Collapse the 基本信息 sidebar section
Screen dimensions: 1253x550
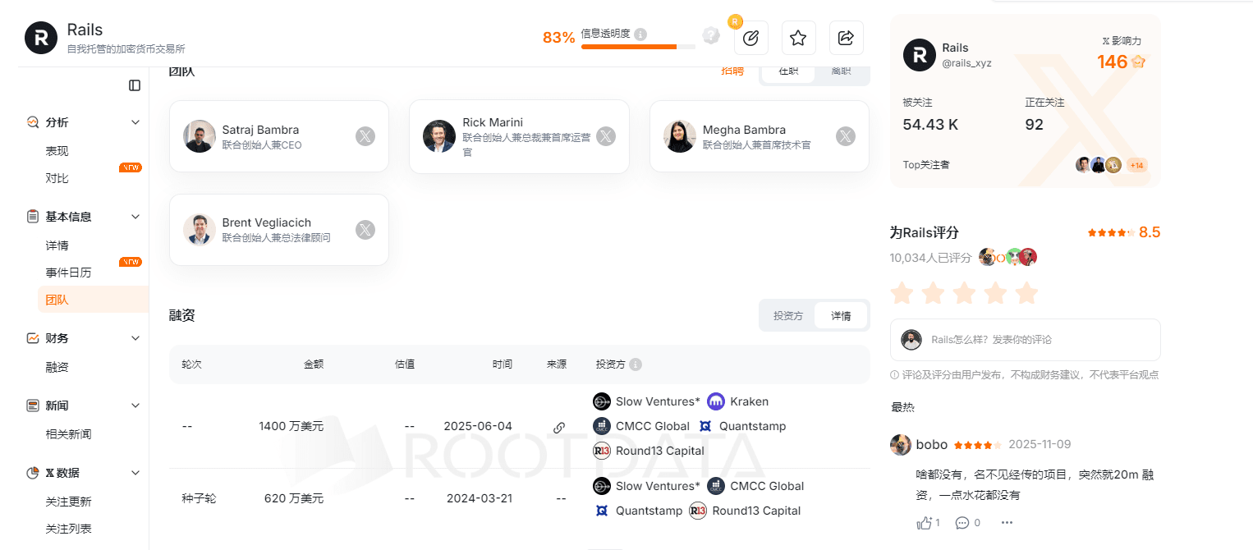[x=135, y=217]
